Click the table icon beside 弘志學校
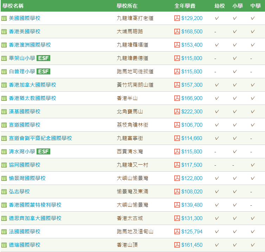Image resolution: width=265 pixels, height=252 pixels. pyautogui.click(x=4, y=192)
